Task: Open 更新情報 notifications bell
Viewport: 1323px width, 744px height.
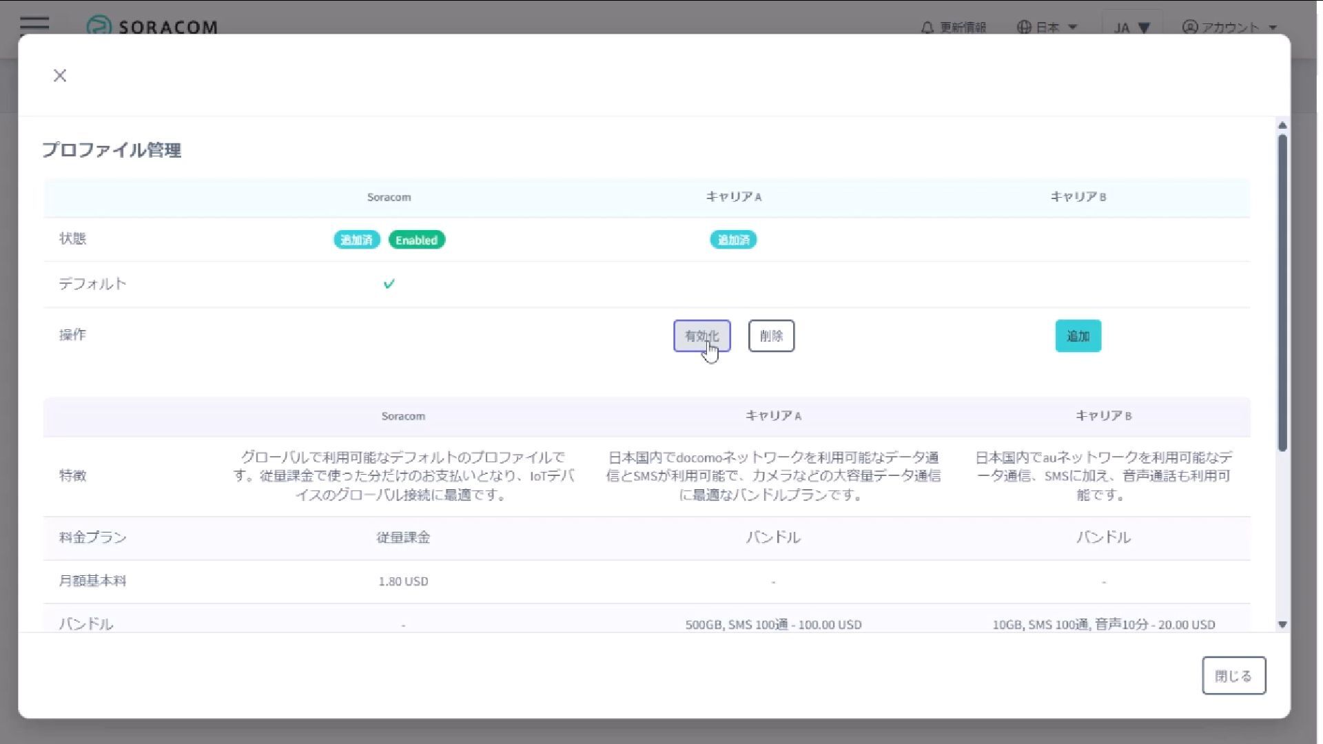Action: (x=954, y=28)
